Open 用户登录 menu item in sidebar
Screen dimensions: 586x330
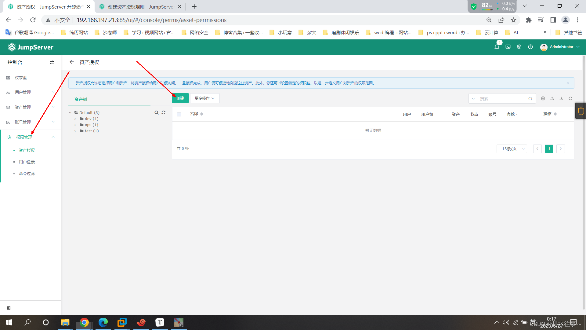pos(27,162)
